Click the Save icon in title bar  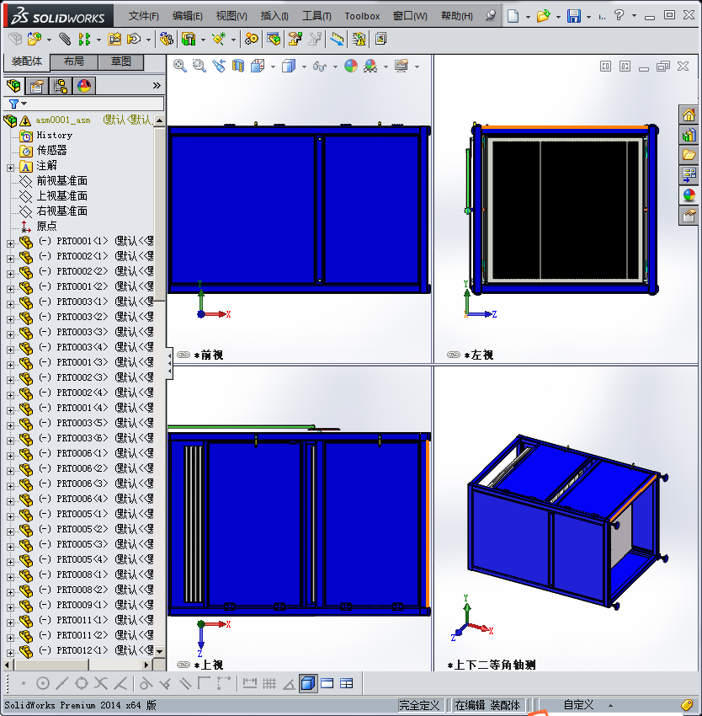click(574, 16)
